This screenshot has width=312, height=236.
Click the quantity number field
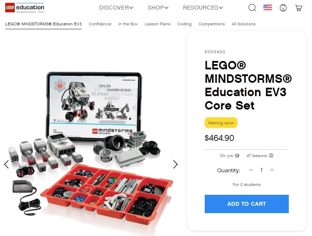click(261, 170)
